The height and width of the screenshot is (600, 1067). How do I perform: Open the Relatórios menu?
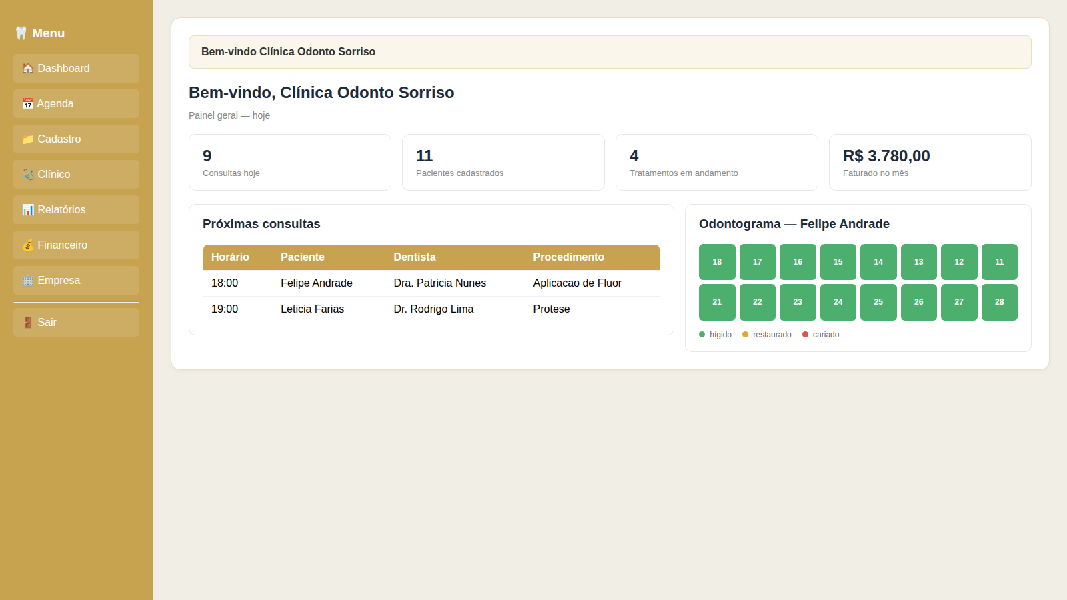pos(76,210)
